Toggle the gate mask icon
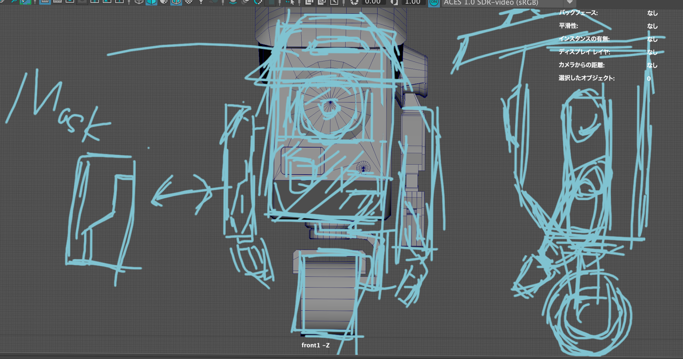Image resolution: width=683 pixels, height=359 pixels. pyautogui.click(x=82, y=2)
